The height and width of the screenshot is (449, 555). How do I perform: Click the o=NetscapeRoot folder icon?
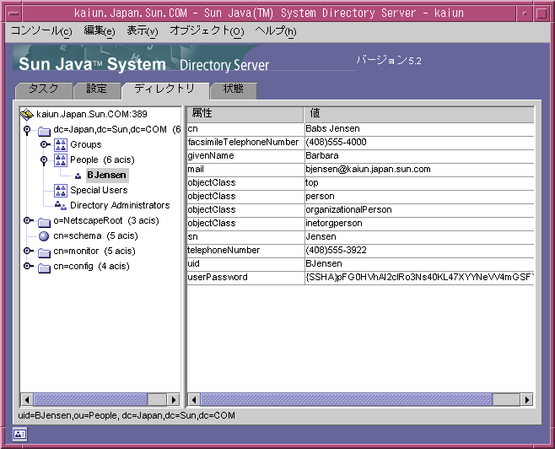[x=44, y=222]
